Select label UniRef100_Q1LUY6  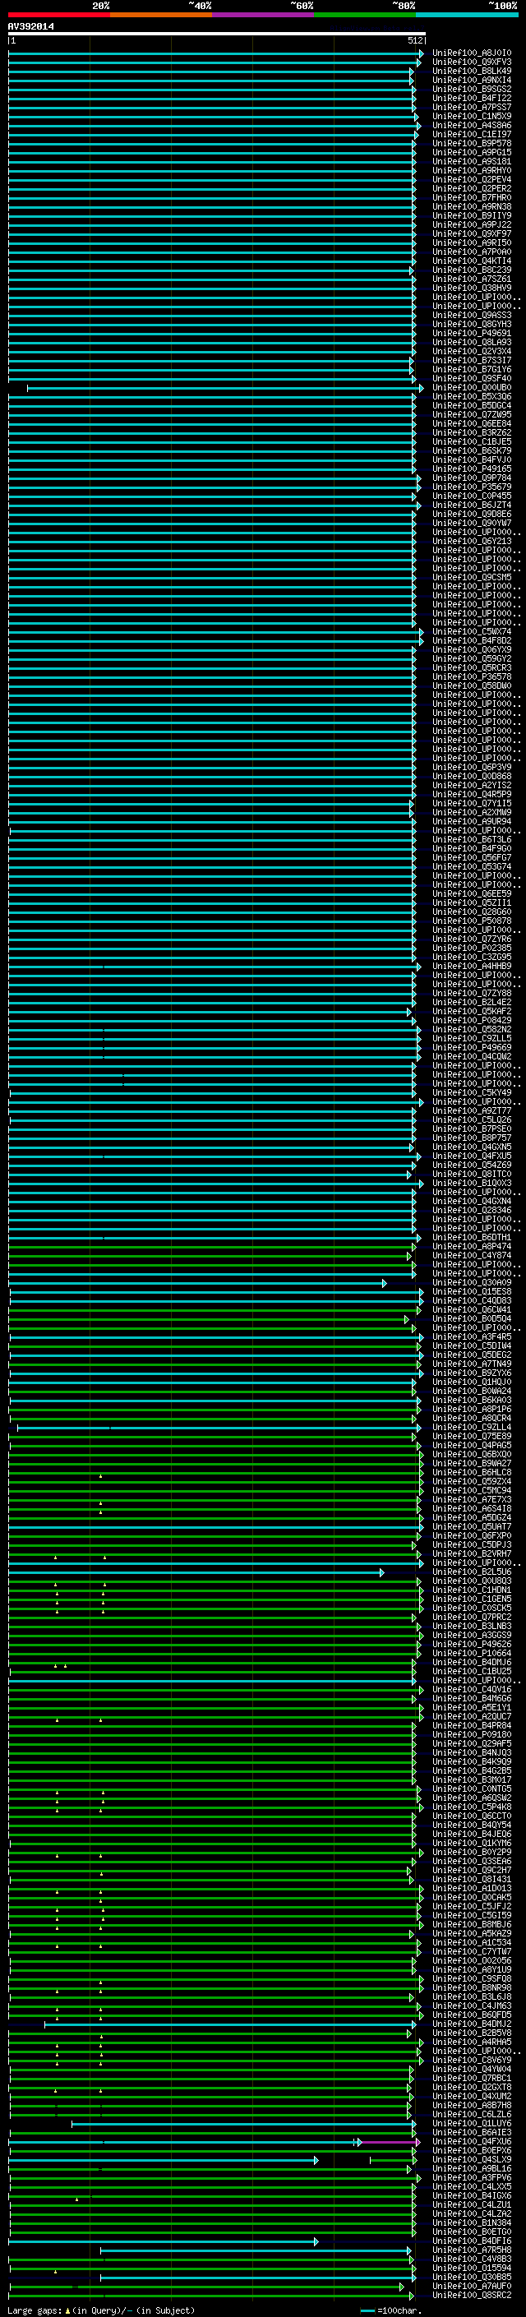[472, 2123]
